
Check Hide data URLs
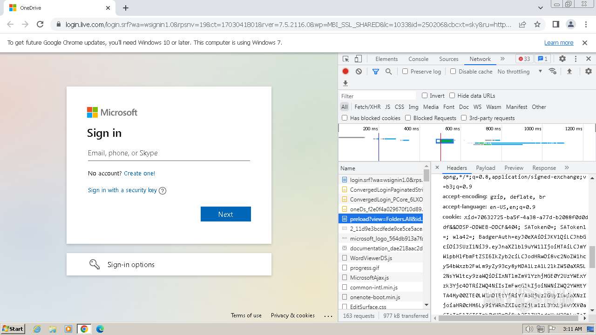(452, 95)
